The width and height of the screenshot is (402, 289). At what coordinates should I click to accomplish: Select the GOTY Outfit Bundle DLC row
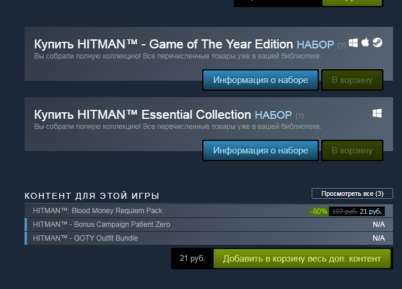86,238
